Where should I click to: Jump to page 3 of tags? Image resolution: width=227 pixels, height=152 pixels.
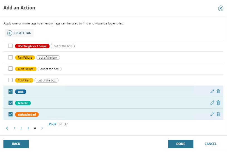(28, 128)
